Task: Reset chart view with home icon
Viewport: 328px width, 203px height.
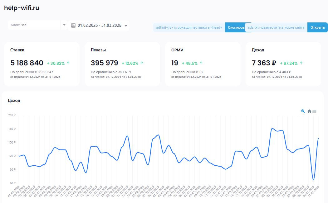Action: tap(309, 111)
